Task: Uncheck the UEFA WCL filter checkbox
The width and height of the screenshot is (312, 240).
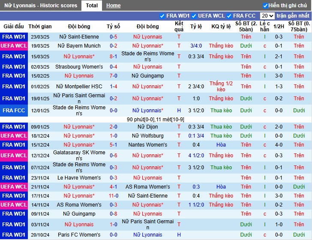Action: click(x=194, y=16)
